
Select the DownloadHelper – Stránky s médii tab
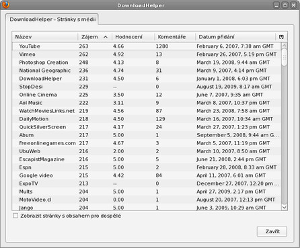(52, 19)
